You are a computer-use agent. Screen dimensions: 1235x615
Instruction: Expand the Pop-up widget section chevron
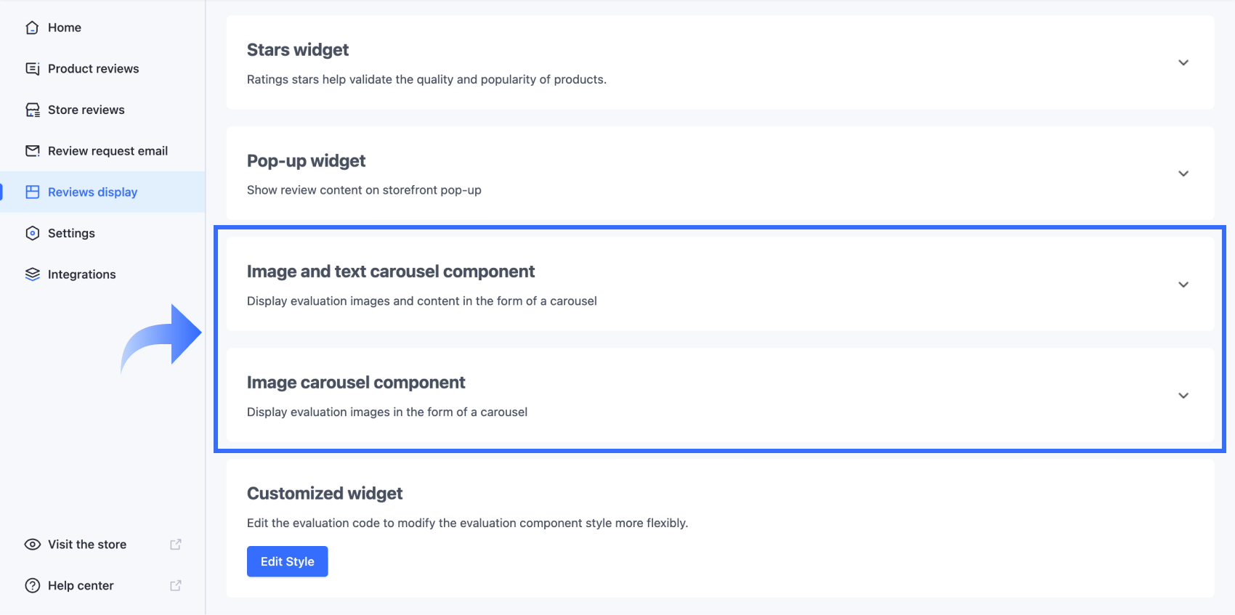pyautogui.click(x=1183, y=174)
